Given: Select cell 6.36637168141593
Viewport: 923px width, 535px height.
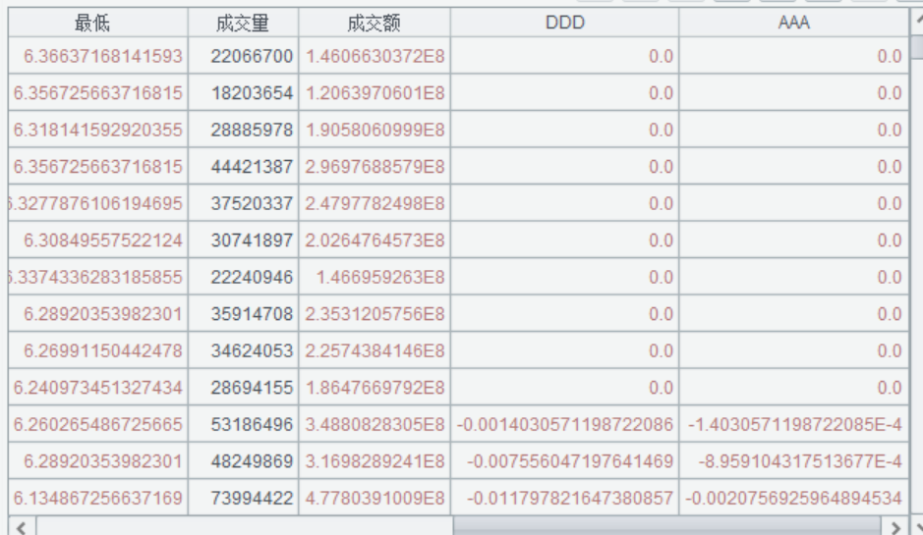Looking at the screenshot, I should (x=97, y=56).
